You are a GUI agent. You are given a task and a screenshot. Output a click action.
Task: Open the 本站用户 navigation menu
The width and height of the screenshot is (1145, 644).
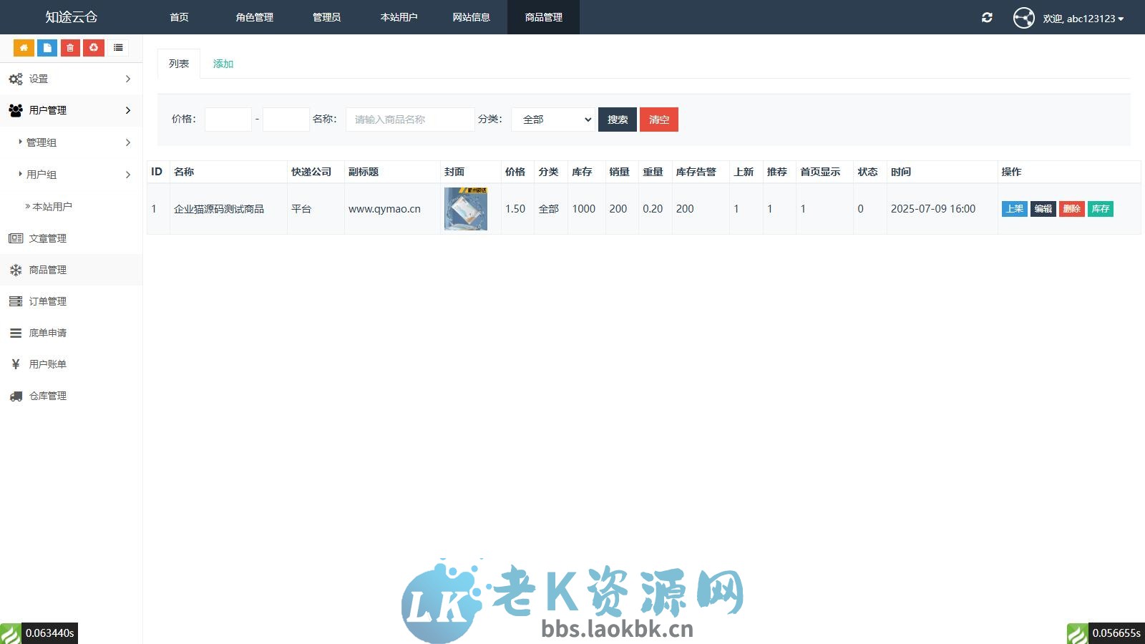[399, 17]
